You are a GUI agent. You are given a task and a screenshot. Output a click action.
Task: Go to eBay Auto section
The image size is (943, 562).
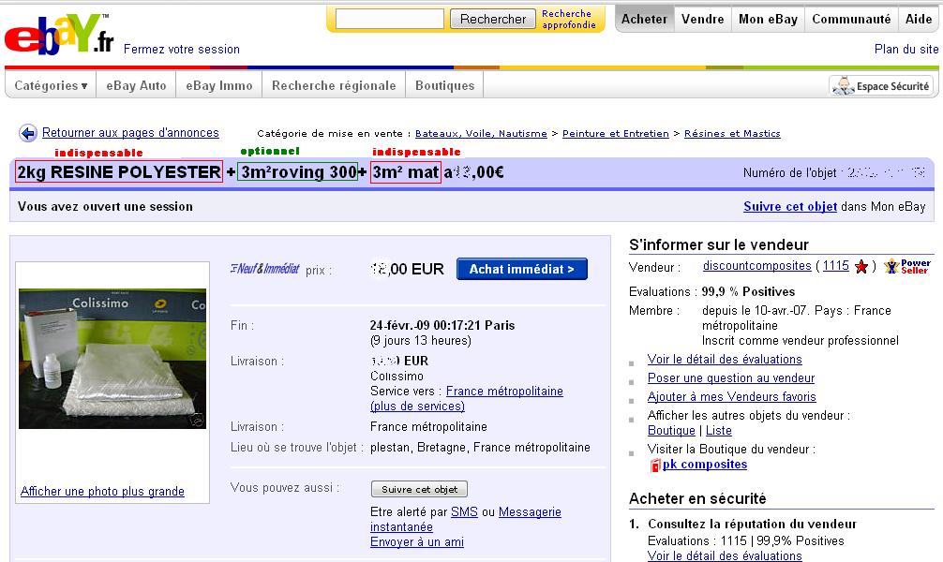pos(136,85)
